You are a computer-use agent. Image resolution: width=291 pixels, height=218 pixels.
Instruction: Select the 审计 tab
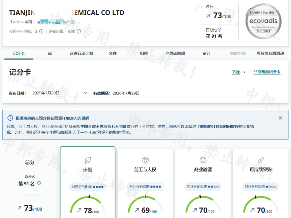pyautogui.click(x=206, y=53)
